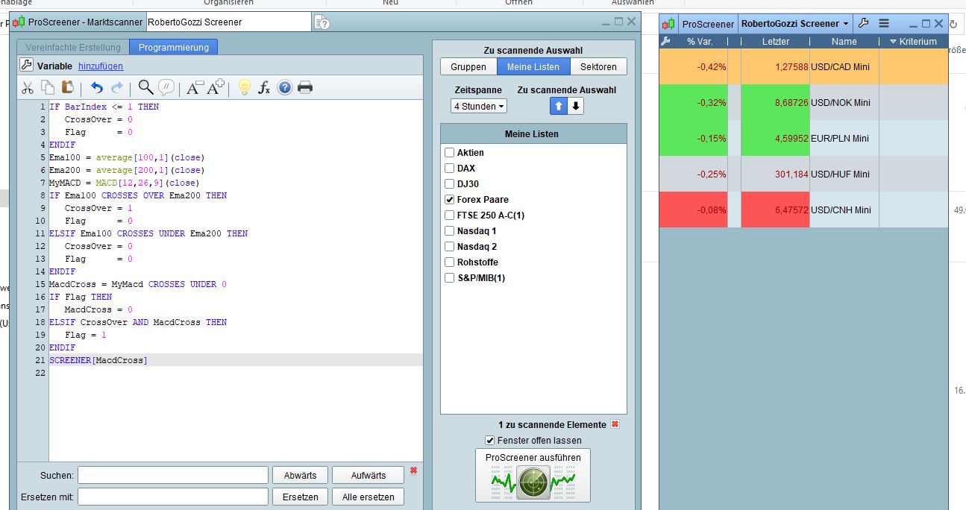Viewport: 966px width, 510px height.
Task: Select USD/HUF Mini result row
Action: pyautogui.click(x=803, y=174)
